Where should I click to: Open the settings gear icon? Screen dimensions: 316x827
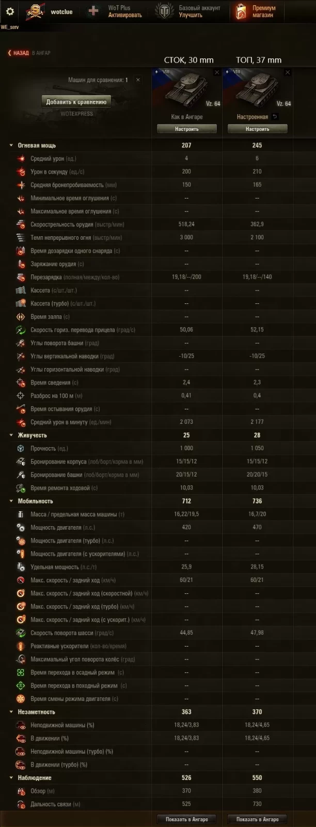tap(10, 11)
